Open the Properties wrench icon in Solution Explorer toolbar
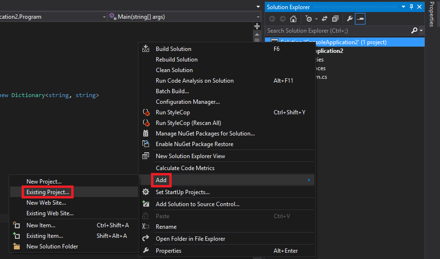 pyautogui.click(x=350, y=19)
